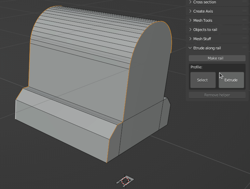Expand the Create Axis panel

tap(203, 11)
